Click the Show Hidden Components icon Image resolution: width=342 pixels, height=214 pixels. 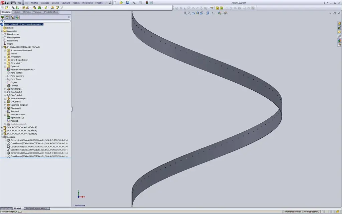(35, 8)
